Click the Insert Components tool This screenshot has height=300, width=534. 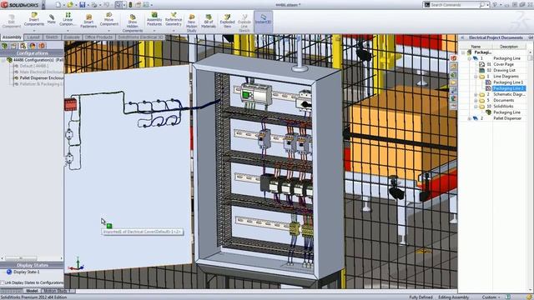coord(34,19)
